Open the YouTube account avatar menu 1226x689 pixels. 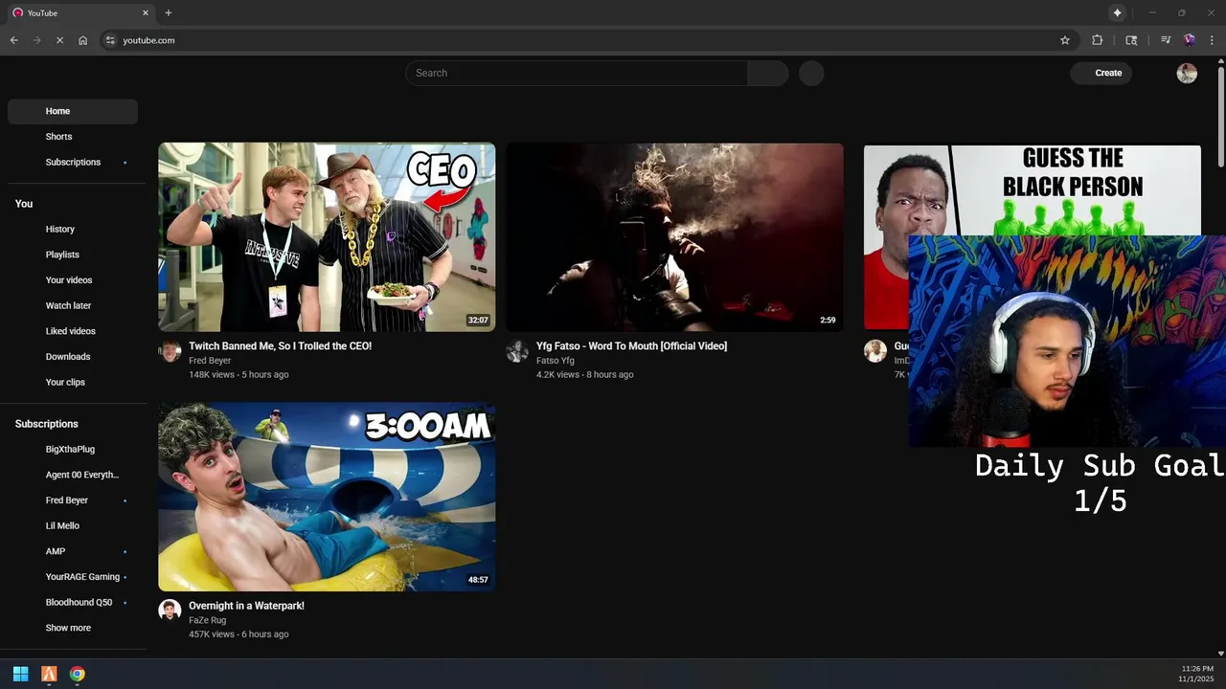[x=1187, y=74]
